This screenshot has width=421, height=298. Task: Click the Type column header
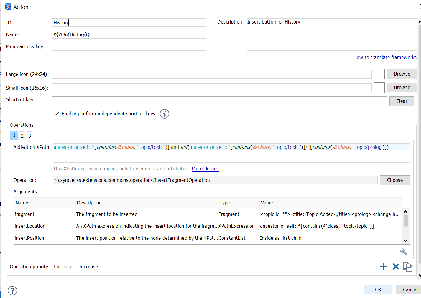click(239, 203)
